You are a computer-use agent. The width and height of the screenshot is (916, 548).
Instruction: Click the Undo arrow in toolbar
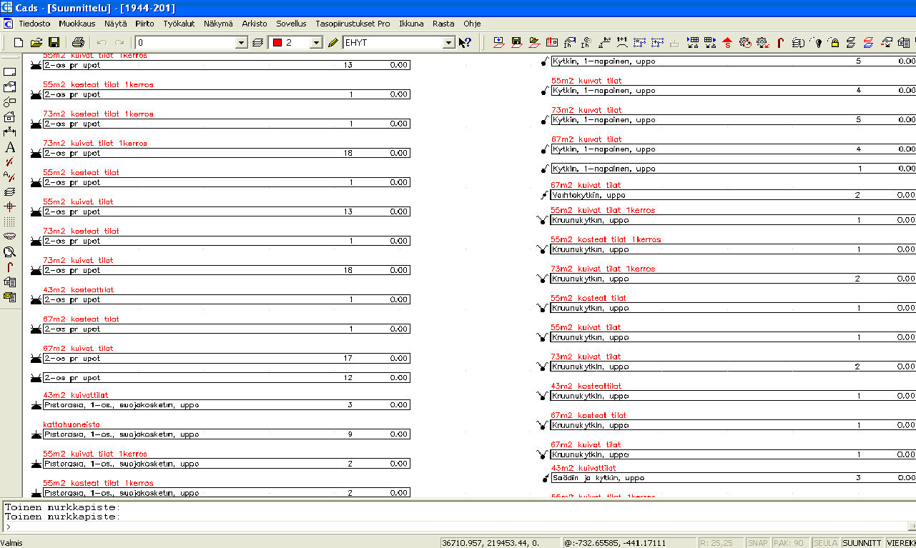102,43
